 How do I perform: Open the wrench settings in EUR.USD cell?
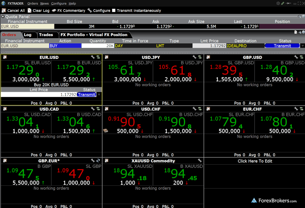click(x=93, y=57)
